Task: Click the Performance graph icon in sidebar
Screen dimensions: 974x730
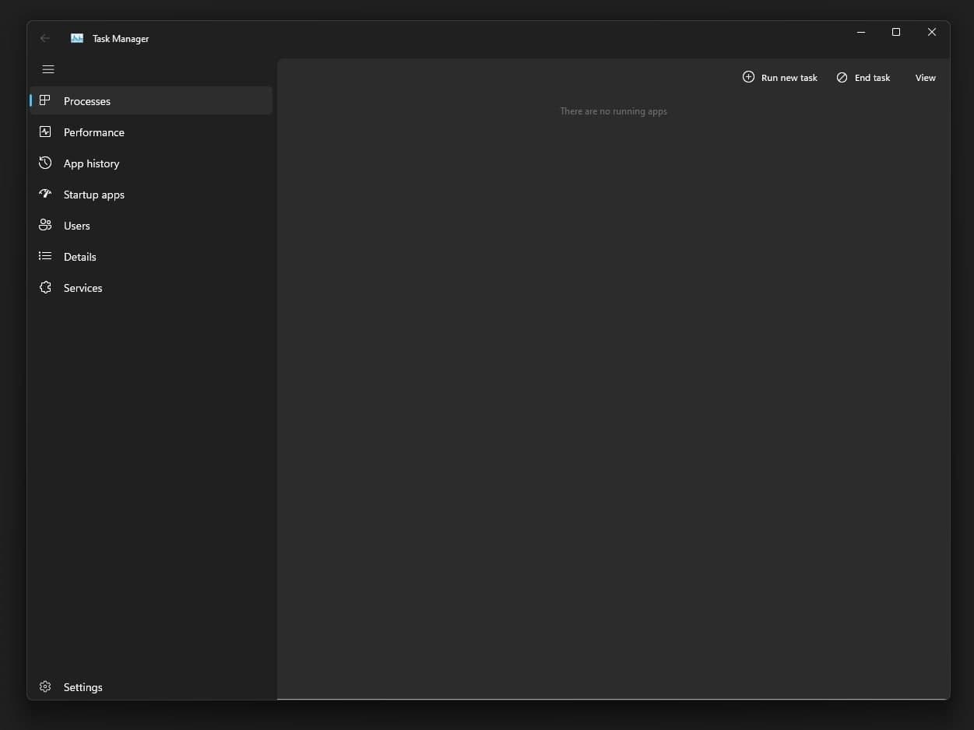Action: pos(45,132)
